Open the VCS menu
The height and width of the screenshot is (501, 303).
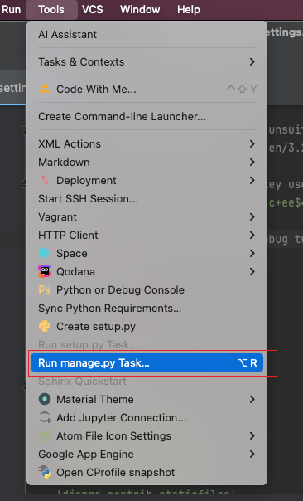[x=93, y=10]
